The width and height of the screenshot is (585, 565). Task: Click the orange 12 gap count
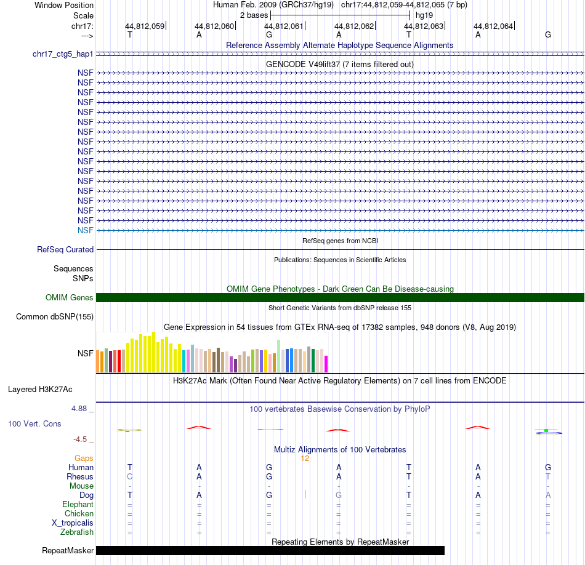(305, 459)
